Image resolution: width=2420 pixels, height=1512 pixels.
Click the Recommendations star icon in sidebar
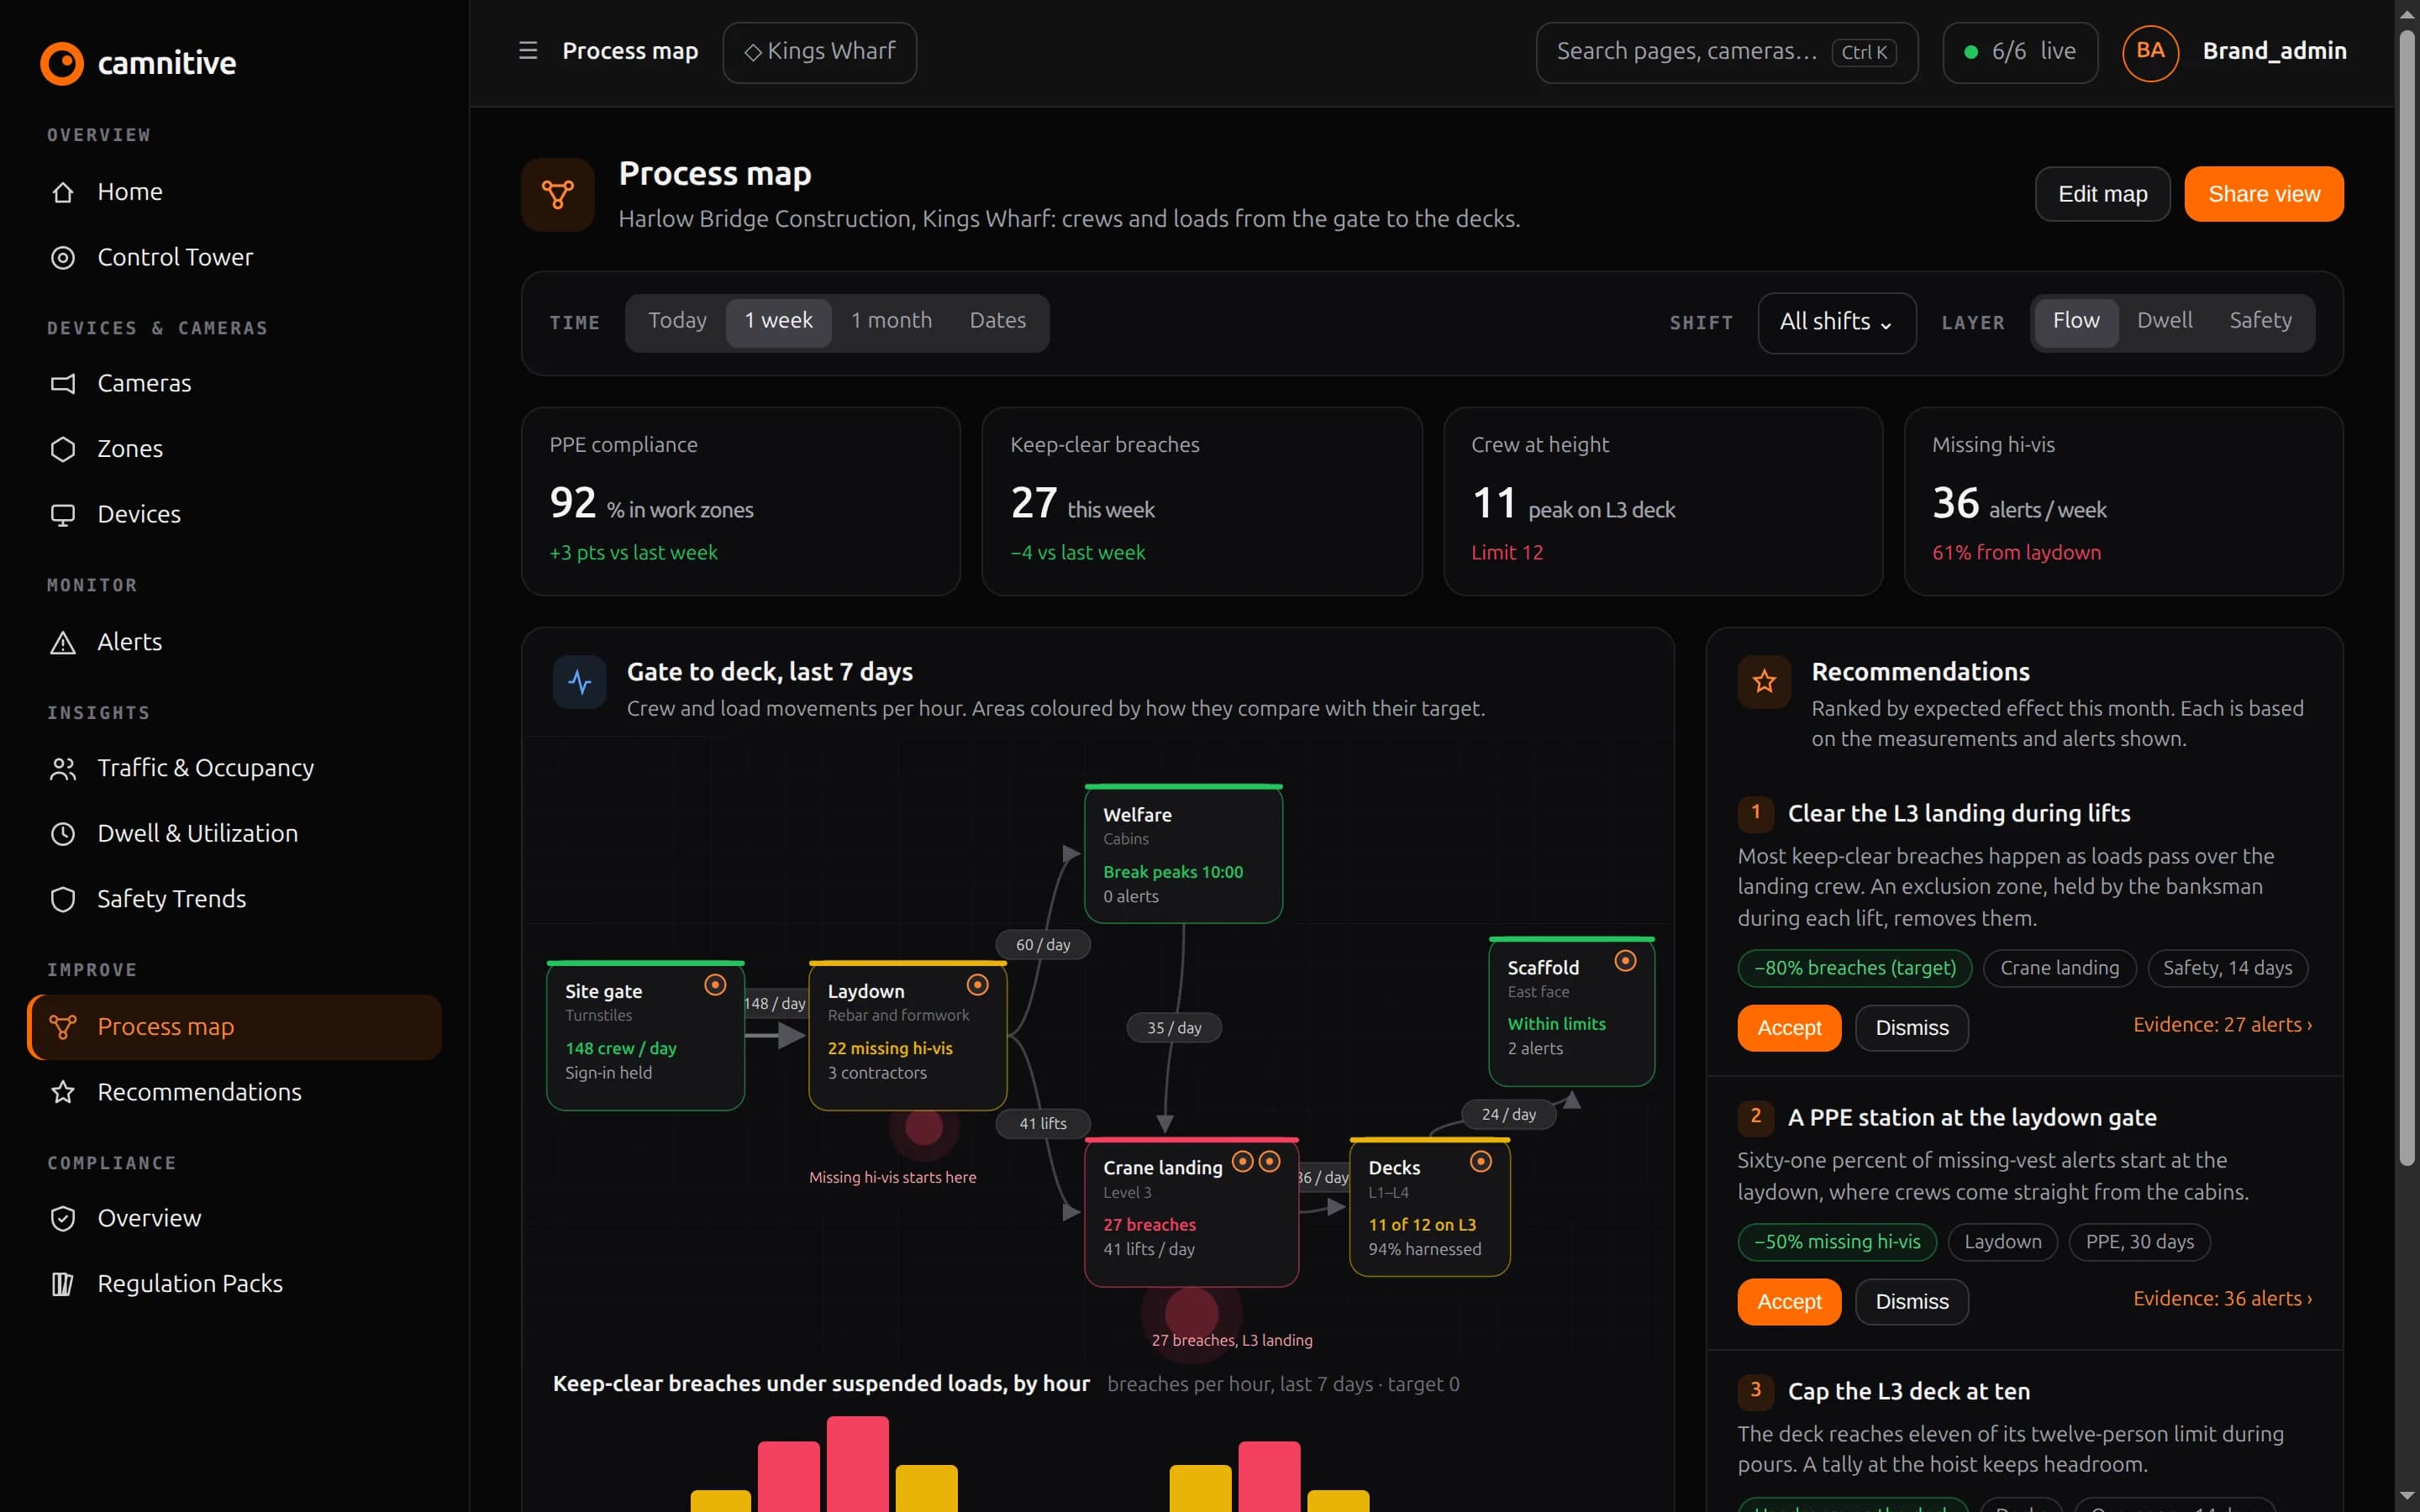pyautogui.click(x=63, y=1092)
